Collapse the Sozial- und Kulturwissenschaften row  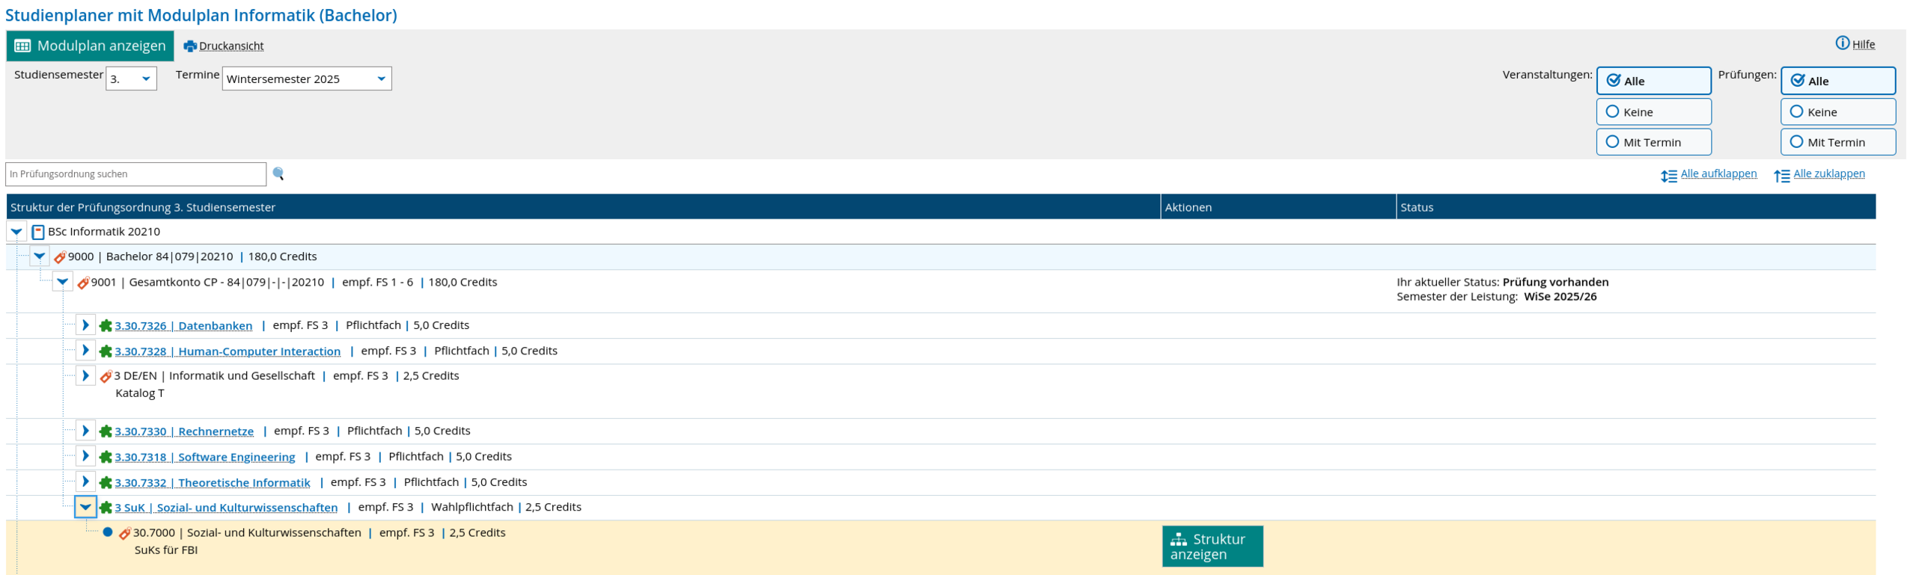[85, 507]
